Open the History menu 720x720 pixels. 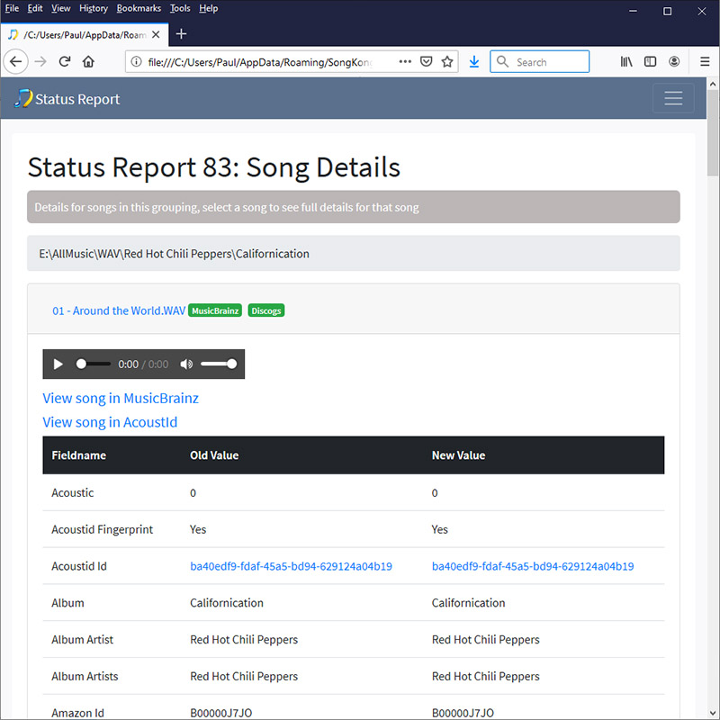tap(94, 8)
